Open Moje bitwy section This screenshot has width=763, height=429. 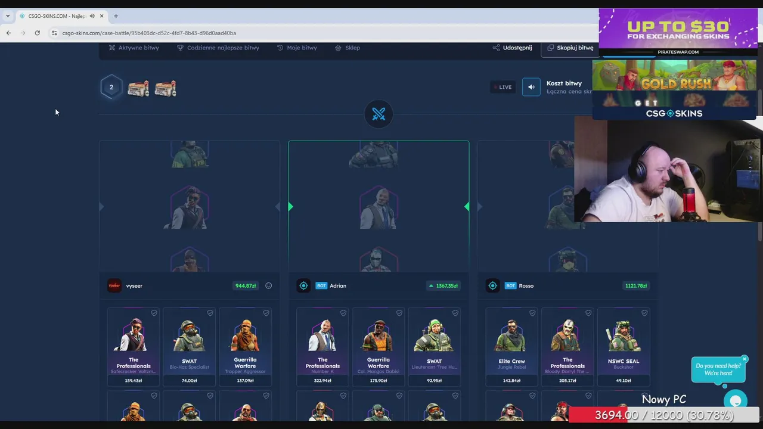(297, 48)
